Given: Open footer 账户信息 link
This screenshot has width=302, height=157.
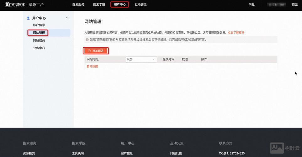Looking at the screenshot, I should click(x=127, y=153).
